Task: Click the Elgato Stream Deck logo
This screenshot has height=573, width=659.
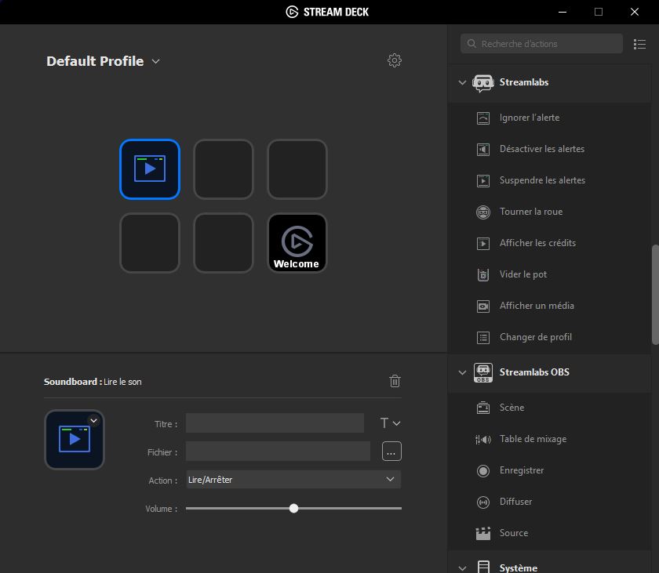Action: tap(292, 12)
